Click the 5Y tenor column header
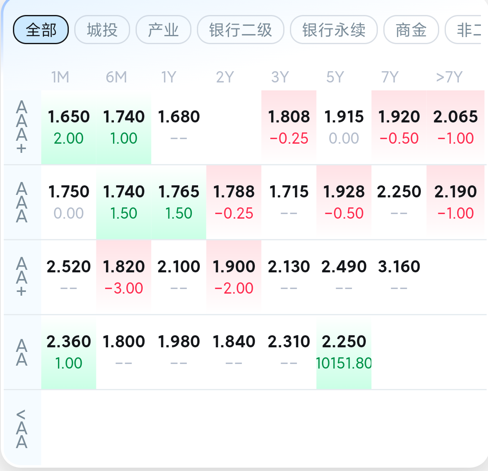 (x=335, y=77)
